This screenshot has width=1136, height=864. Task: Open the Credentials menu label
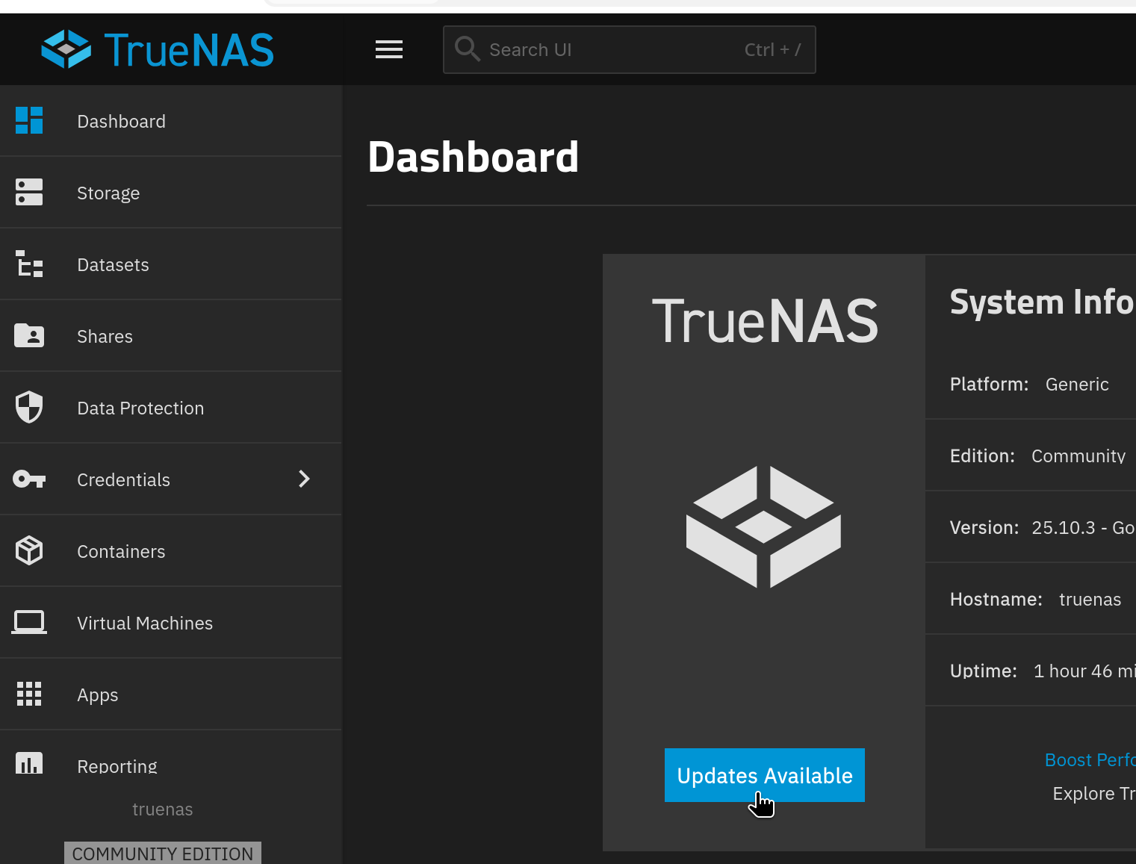point(123,480)
